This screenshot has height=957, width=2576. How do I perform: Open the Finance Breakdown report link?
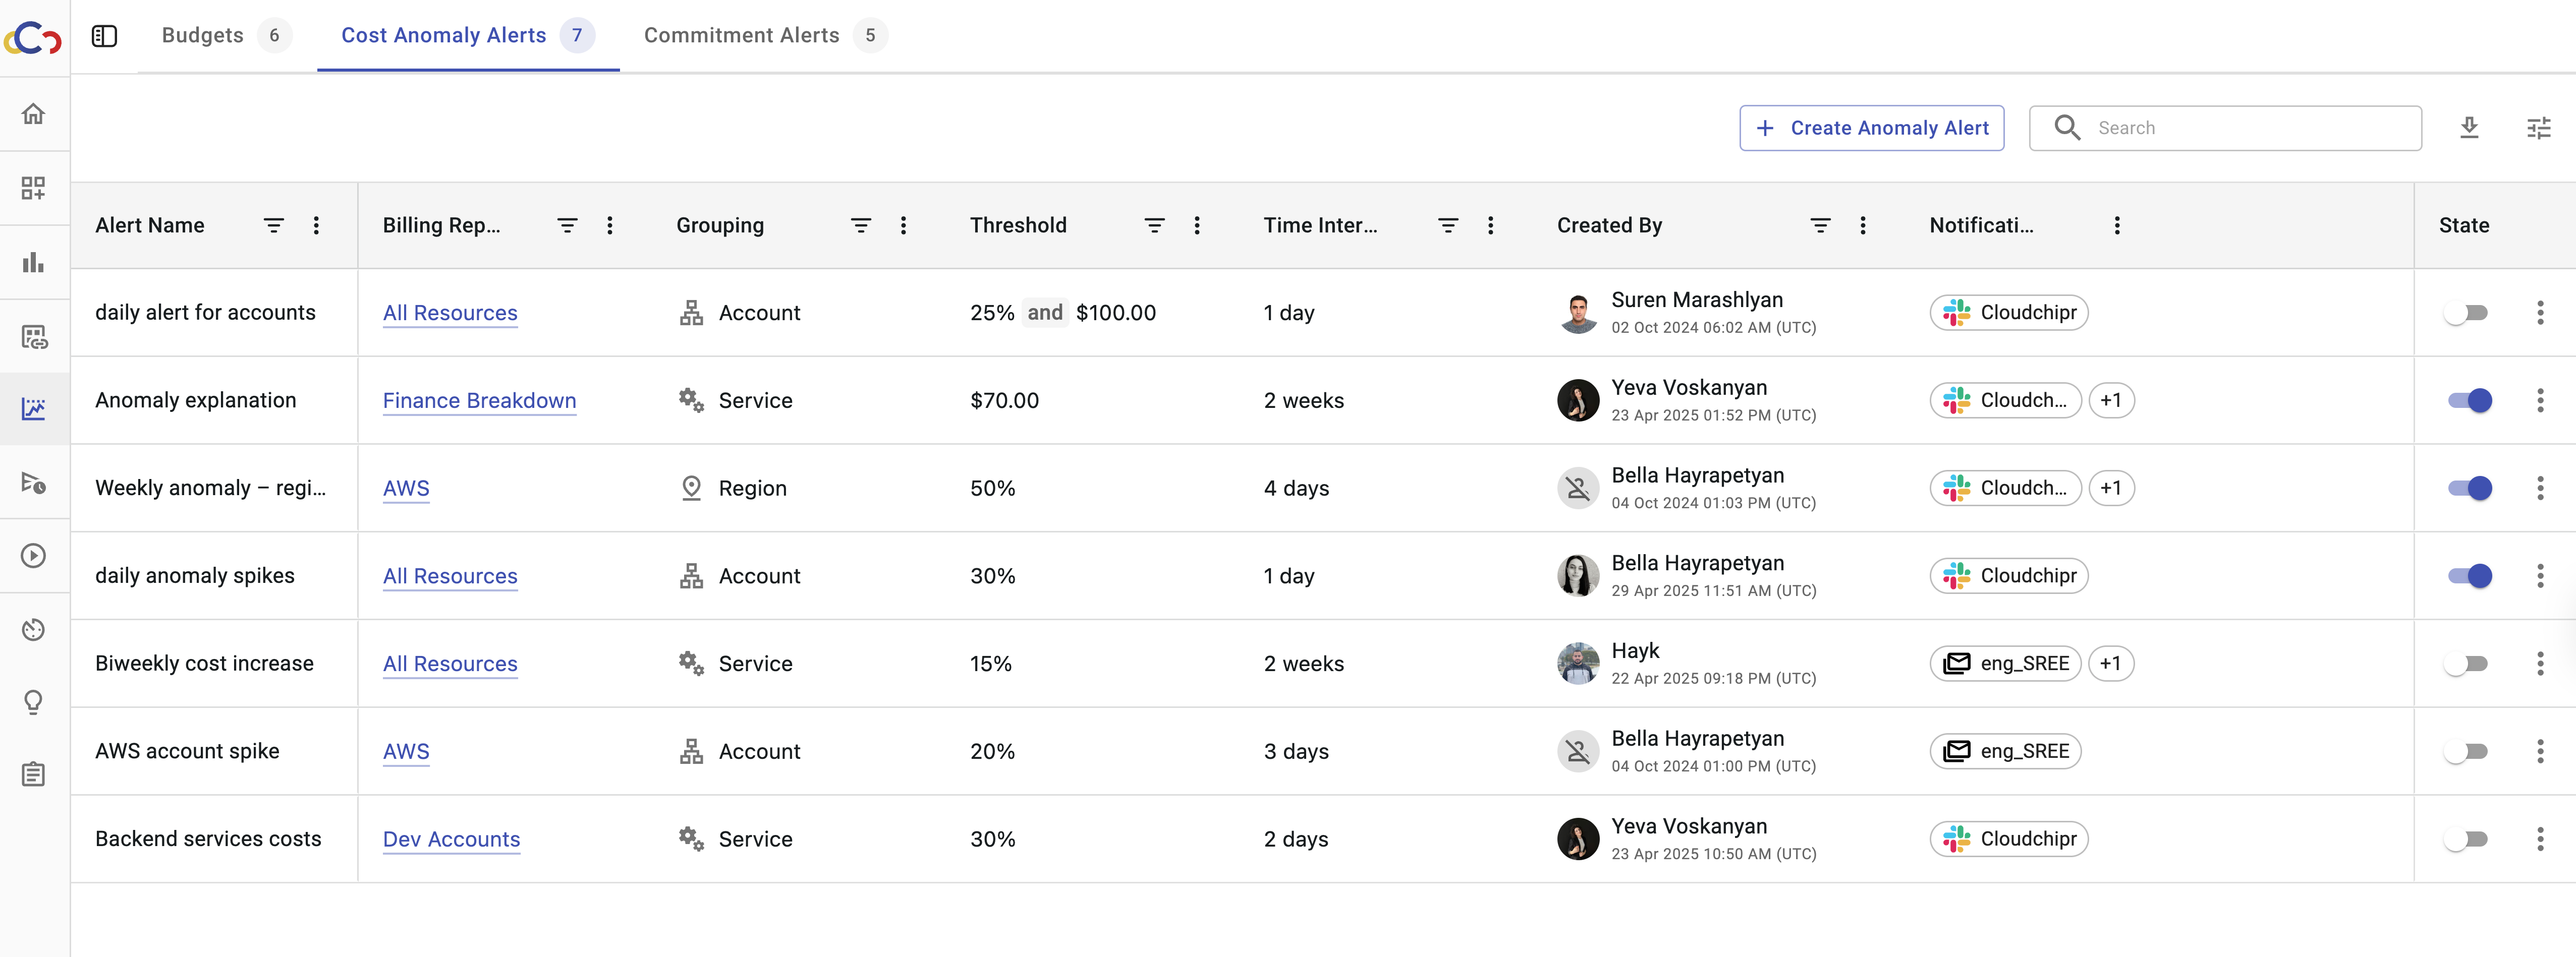479,400
